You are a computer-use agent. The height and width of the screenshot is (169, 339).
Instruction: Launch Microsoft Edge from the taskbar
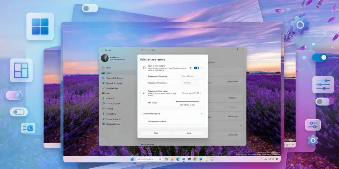click(x=178, y=159)
